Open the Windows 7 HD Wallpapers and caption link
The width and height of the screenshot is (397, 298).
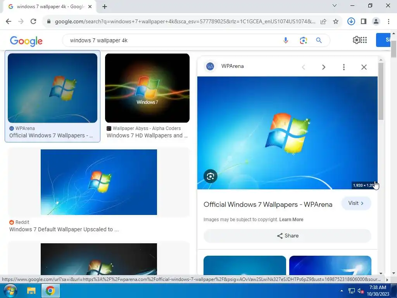(x=147, y=135)
